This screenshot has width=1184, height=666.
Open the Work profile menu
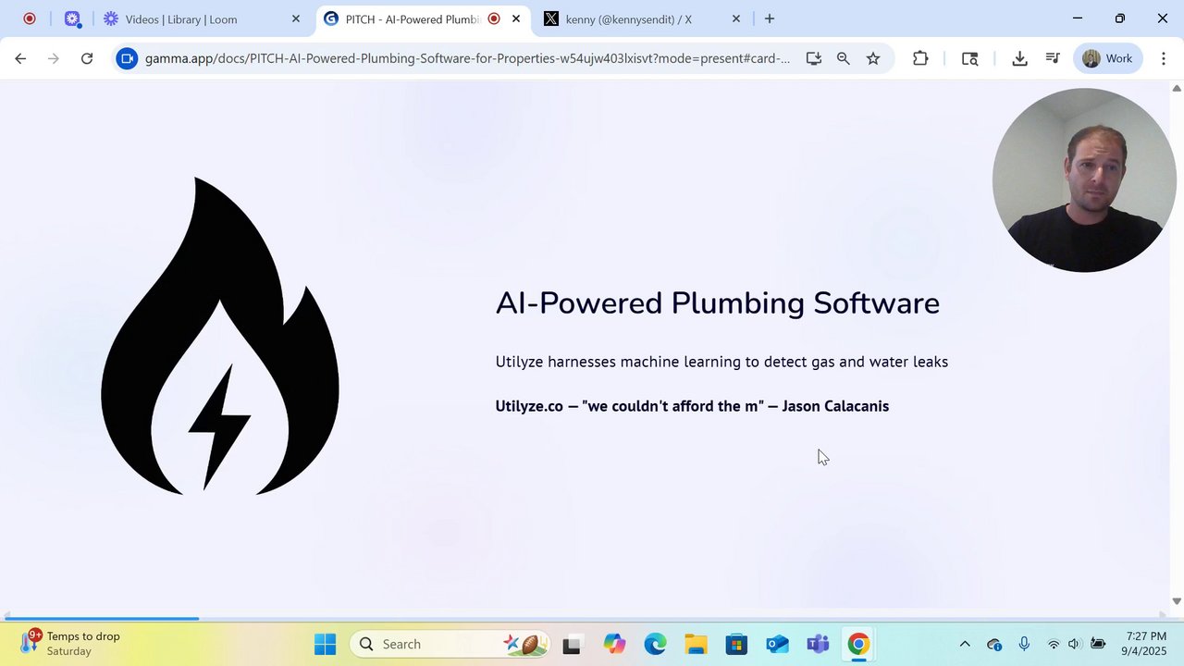[x=1108, y=58]
